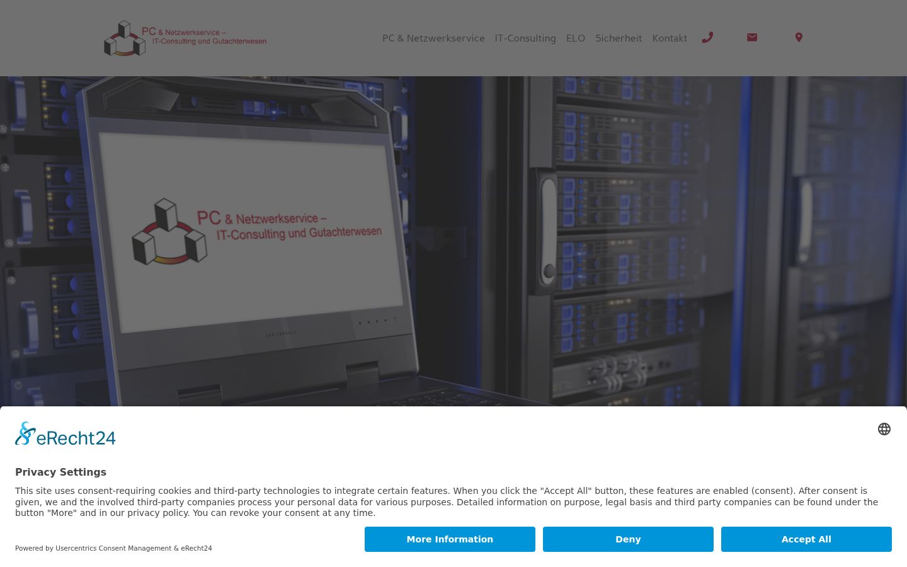Go to the ELO menu item
This screenshot has height=567, width=907.
[x=576, y=38]
